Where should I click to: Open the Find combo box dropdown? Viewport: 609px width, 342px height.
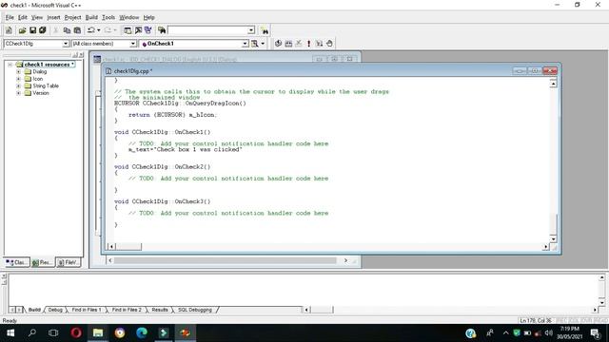[x=251, y=30]
